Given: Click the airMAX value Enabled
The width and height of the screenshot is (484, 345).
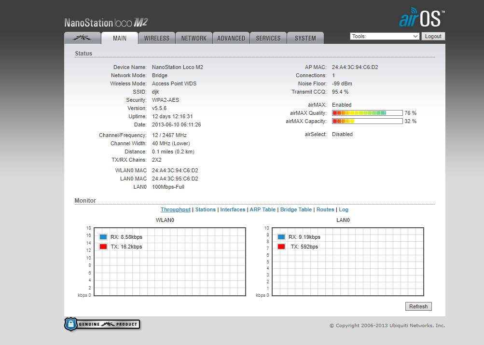Looking at the screenshot, I should click(x=342, y=105).
